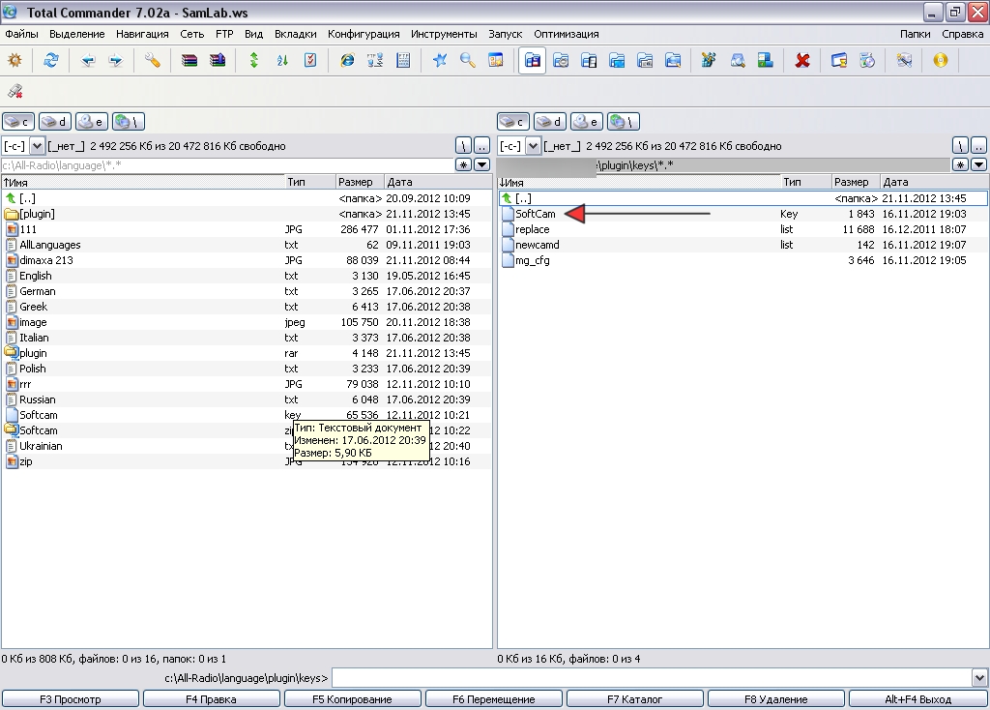Click the unpack archive icon with arrow

coord(218,61)
